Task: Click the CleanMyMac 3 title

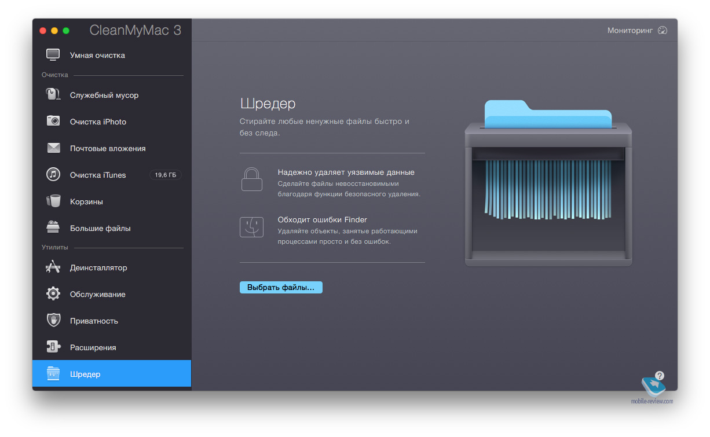Action: 136,31
